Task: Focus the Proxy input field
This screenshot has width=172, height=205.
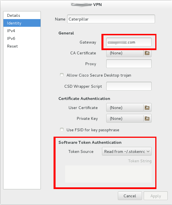Action: pos(129,64)
